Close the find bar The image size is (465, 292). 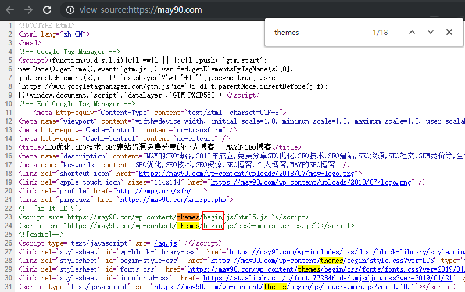pos(449,33)
